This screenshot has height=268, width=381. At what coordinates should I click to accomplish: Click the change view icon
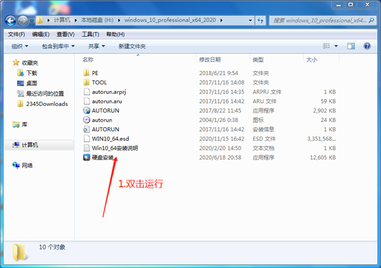click(326, 46)
